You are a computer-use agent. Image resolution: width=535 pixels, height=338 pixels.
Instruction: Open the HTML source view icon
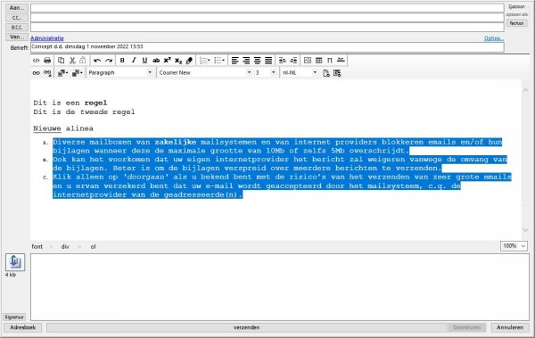pyautogui.click(x=36, y=61)
